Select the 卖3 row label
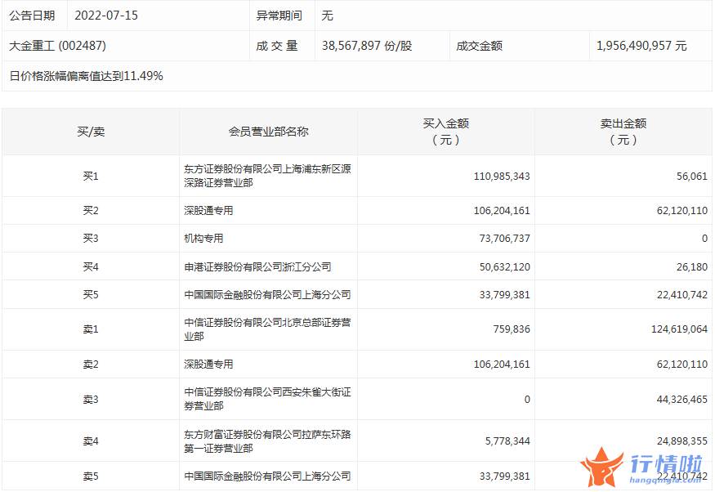The width and height of the screenshot is (715, 492). [x=91, y=399]
